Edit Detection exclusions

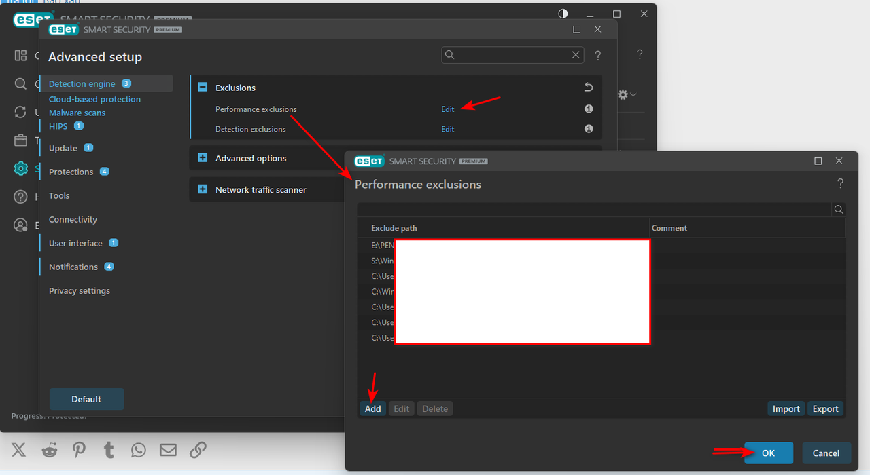coord(447,129)
